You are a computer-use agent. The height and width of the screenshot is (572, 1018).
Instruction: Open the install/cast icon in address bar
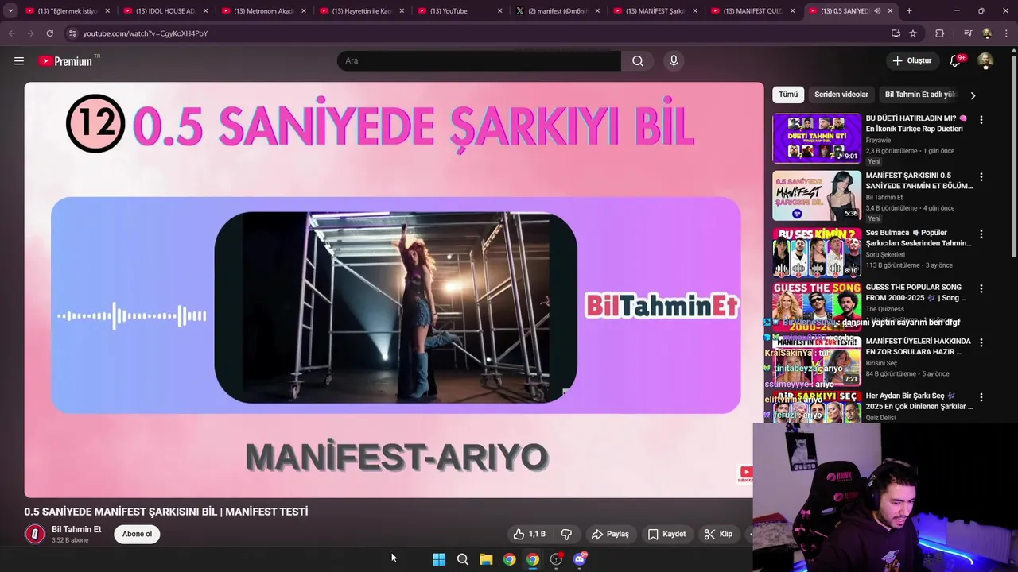[x=896, y=33]
